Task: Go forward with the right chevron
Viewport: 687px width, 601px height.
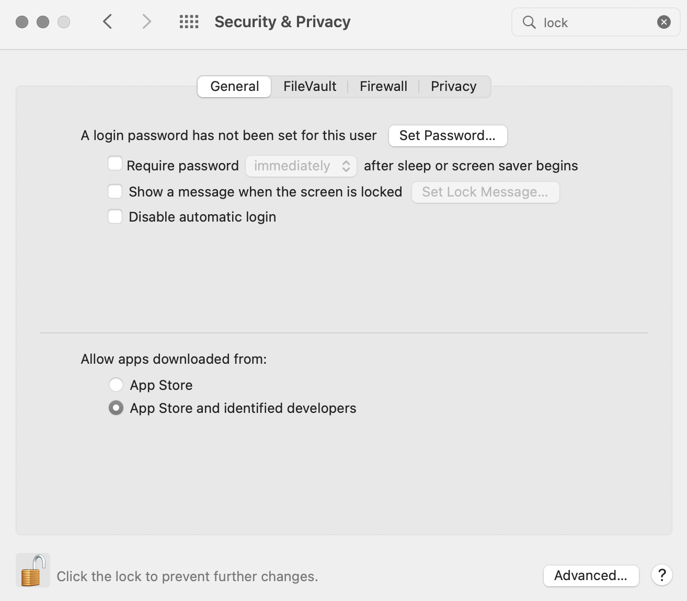Action: pos(146,22)
